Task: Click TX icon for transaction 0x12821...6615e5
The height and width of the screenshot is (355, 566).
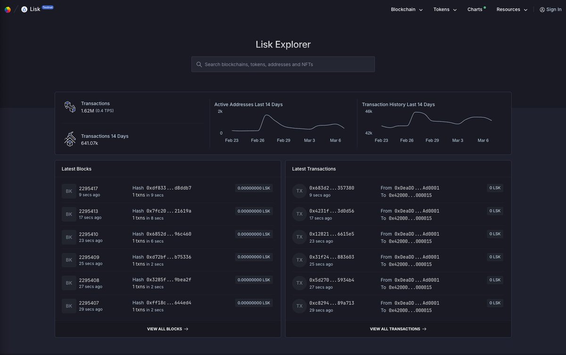Action: pos(300,237)
